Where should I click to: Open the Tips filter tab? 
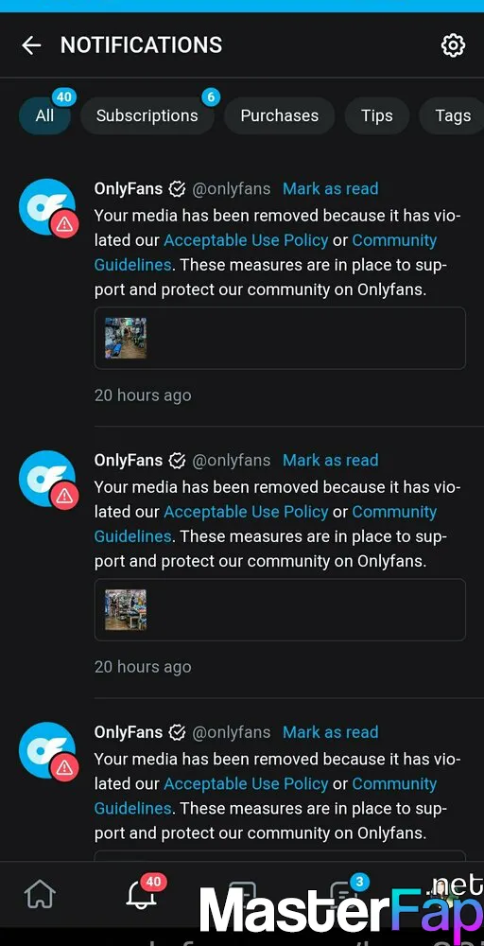(377, 115)
